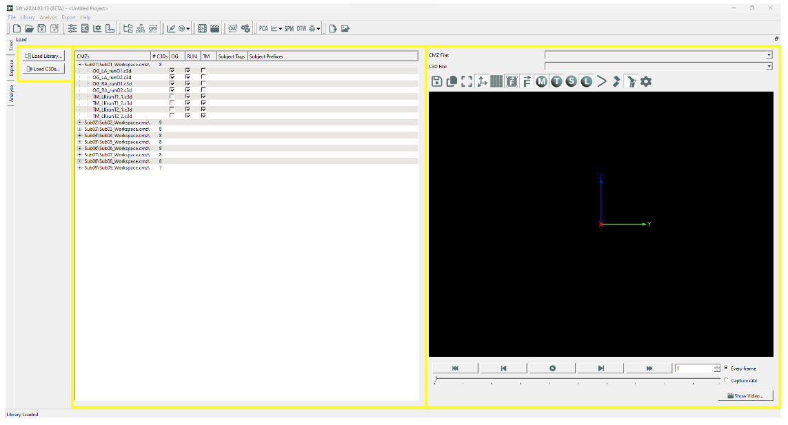Open the File menu

12,17
